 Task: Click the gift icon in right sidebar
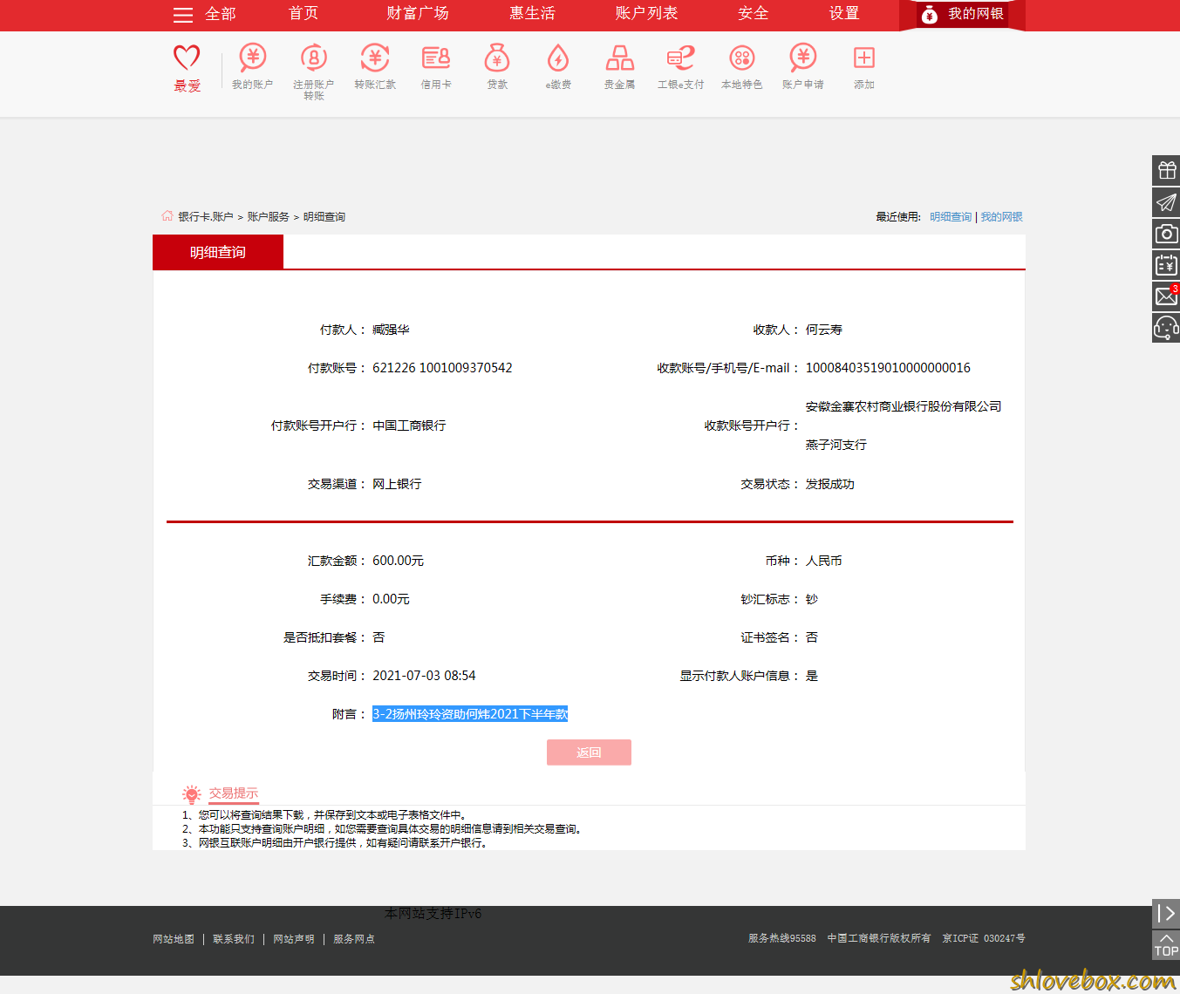tap(1166, 170)
